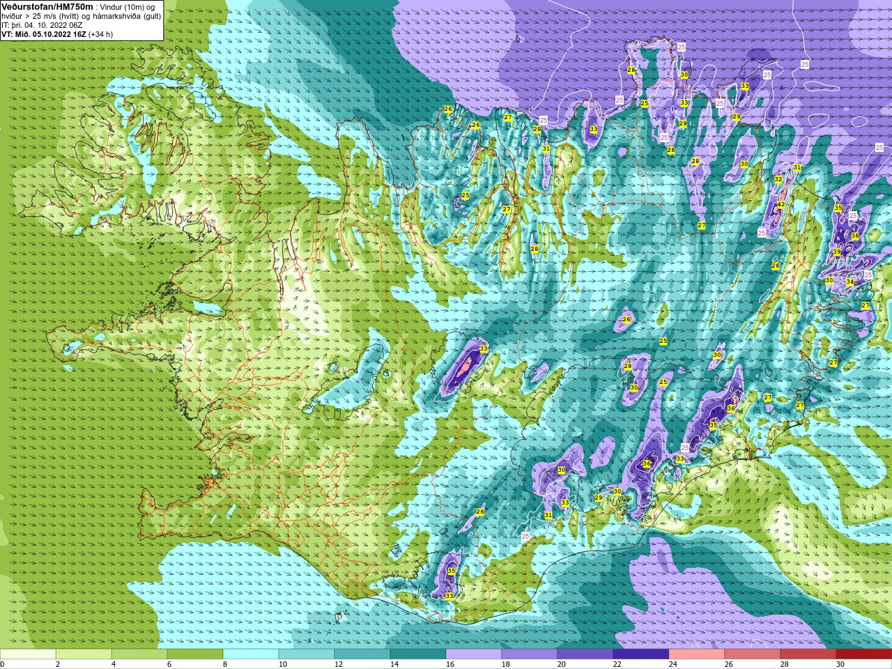Pick the pale yellow 0–2 legend color
The height and width of the screenshot is (669, 892).
click(28, 654)
